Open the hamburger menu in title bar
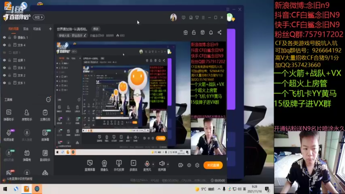 203,17
